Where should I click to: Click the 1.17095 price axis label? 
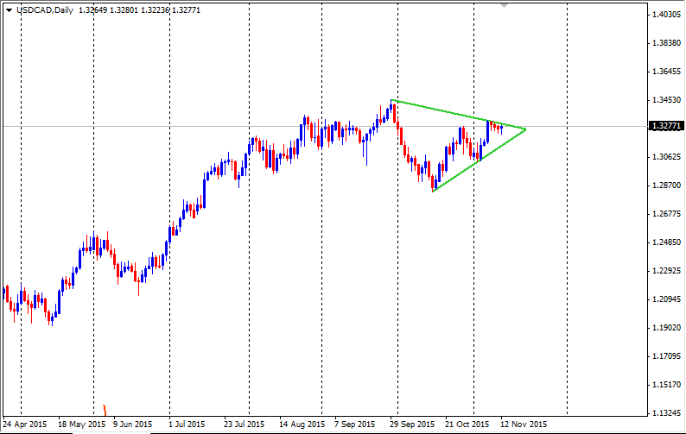tap(666, 356)
